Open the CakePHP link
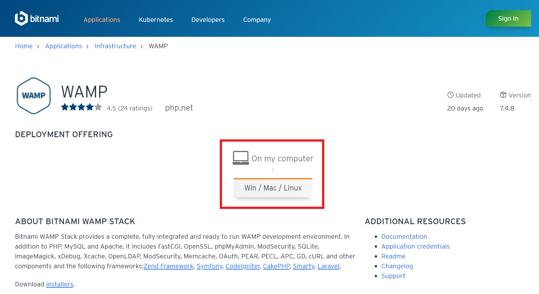This screenshot has height=294, width=539. [276, 266]
